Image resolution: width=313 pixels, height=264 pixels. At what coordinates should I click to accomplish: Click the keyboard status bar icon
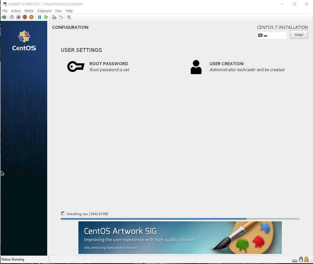click(295, 260)
